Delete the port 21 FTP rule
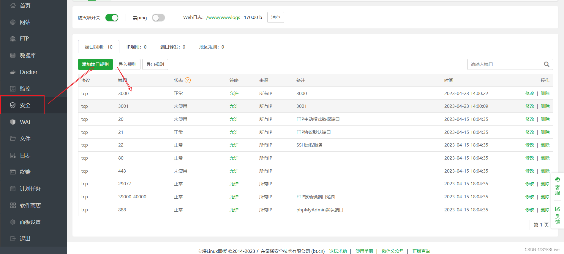Image resolution: width=564 pixels, height=254 pixels. click(545, 132)
